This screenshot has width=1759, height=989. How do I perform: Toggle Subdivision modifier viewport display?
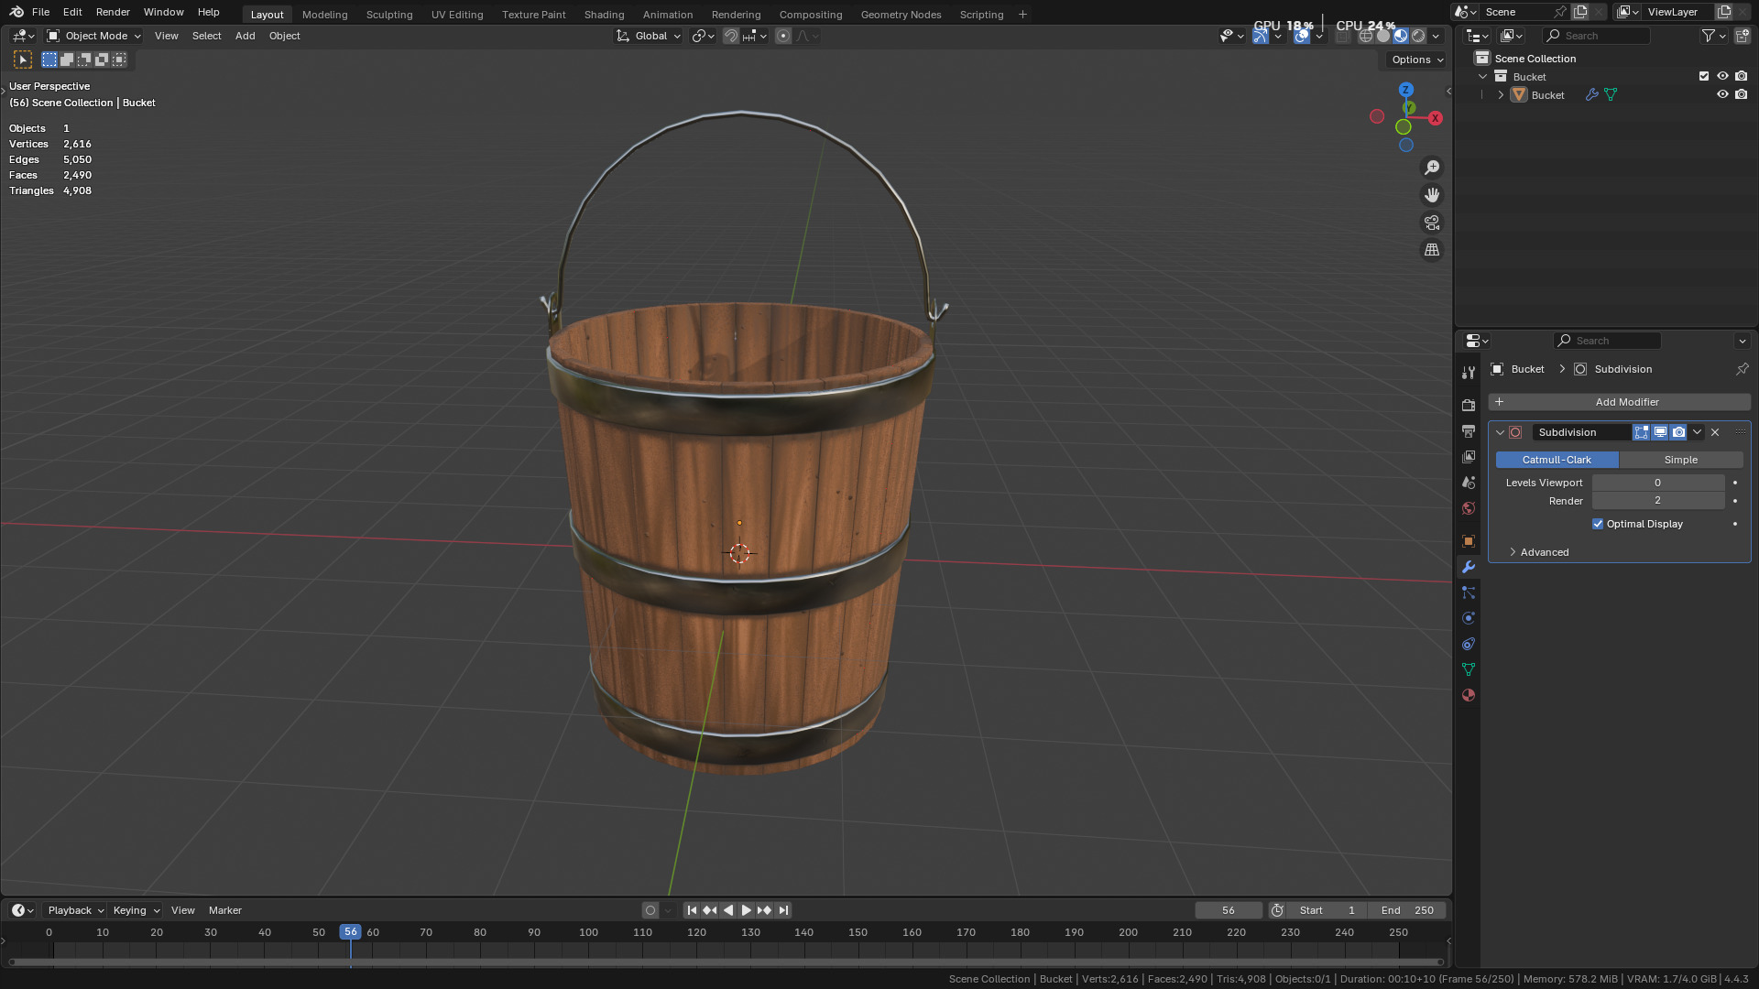point(1660,432)
